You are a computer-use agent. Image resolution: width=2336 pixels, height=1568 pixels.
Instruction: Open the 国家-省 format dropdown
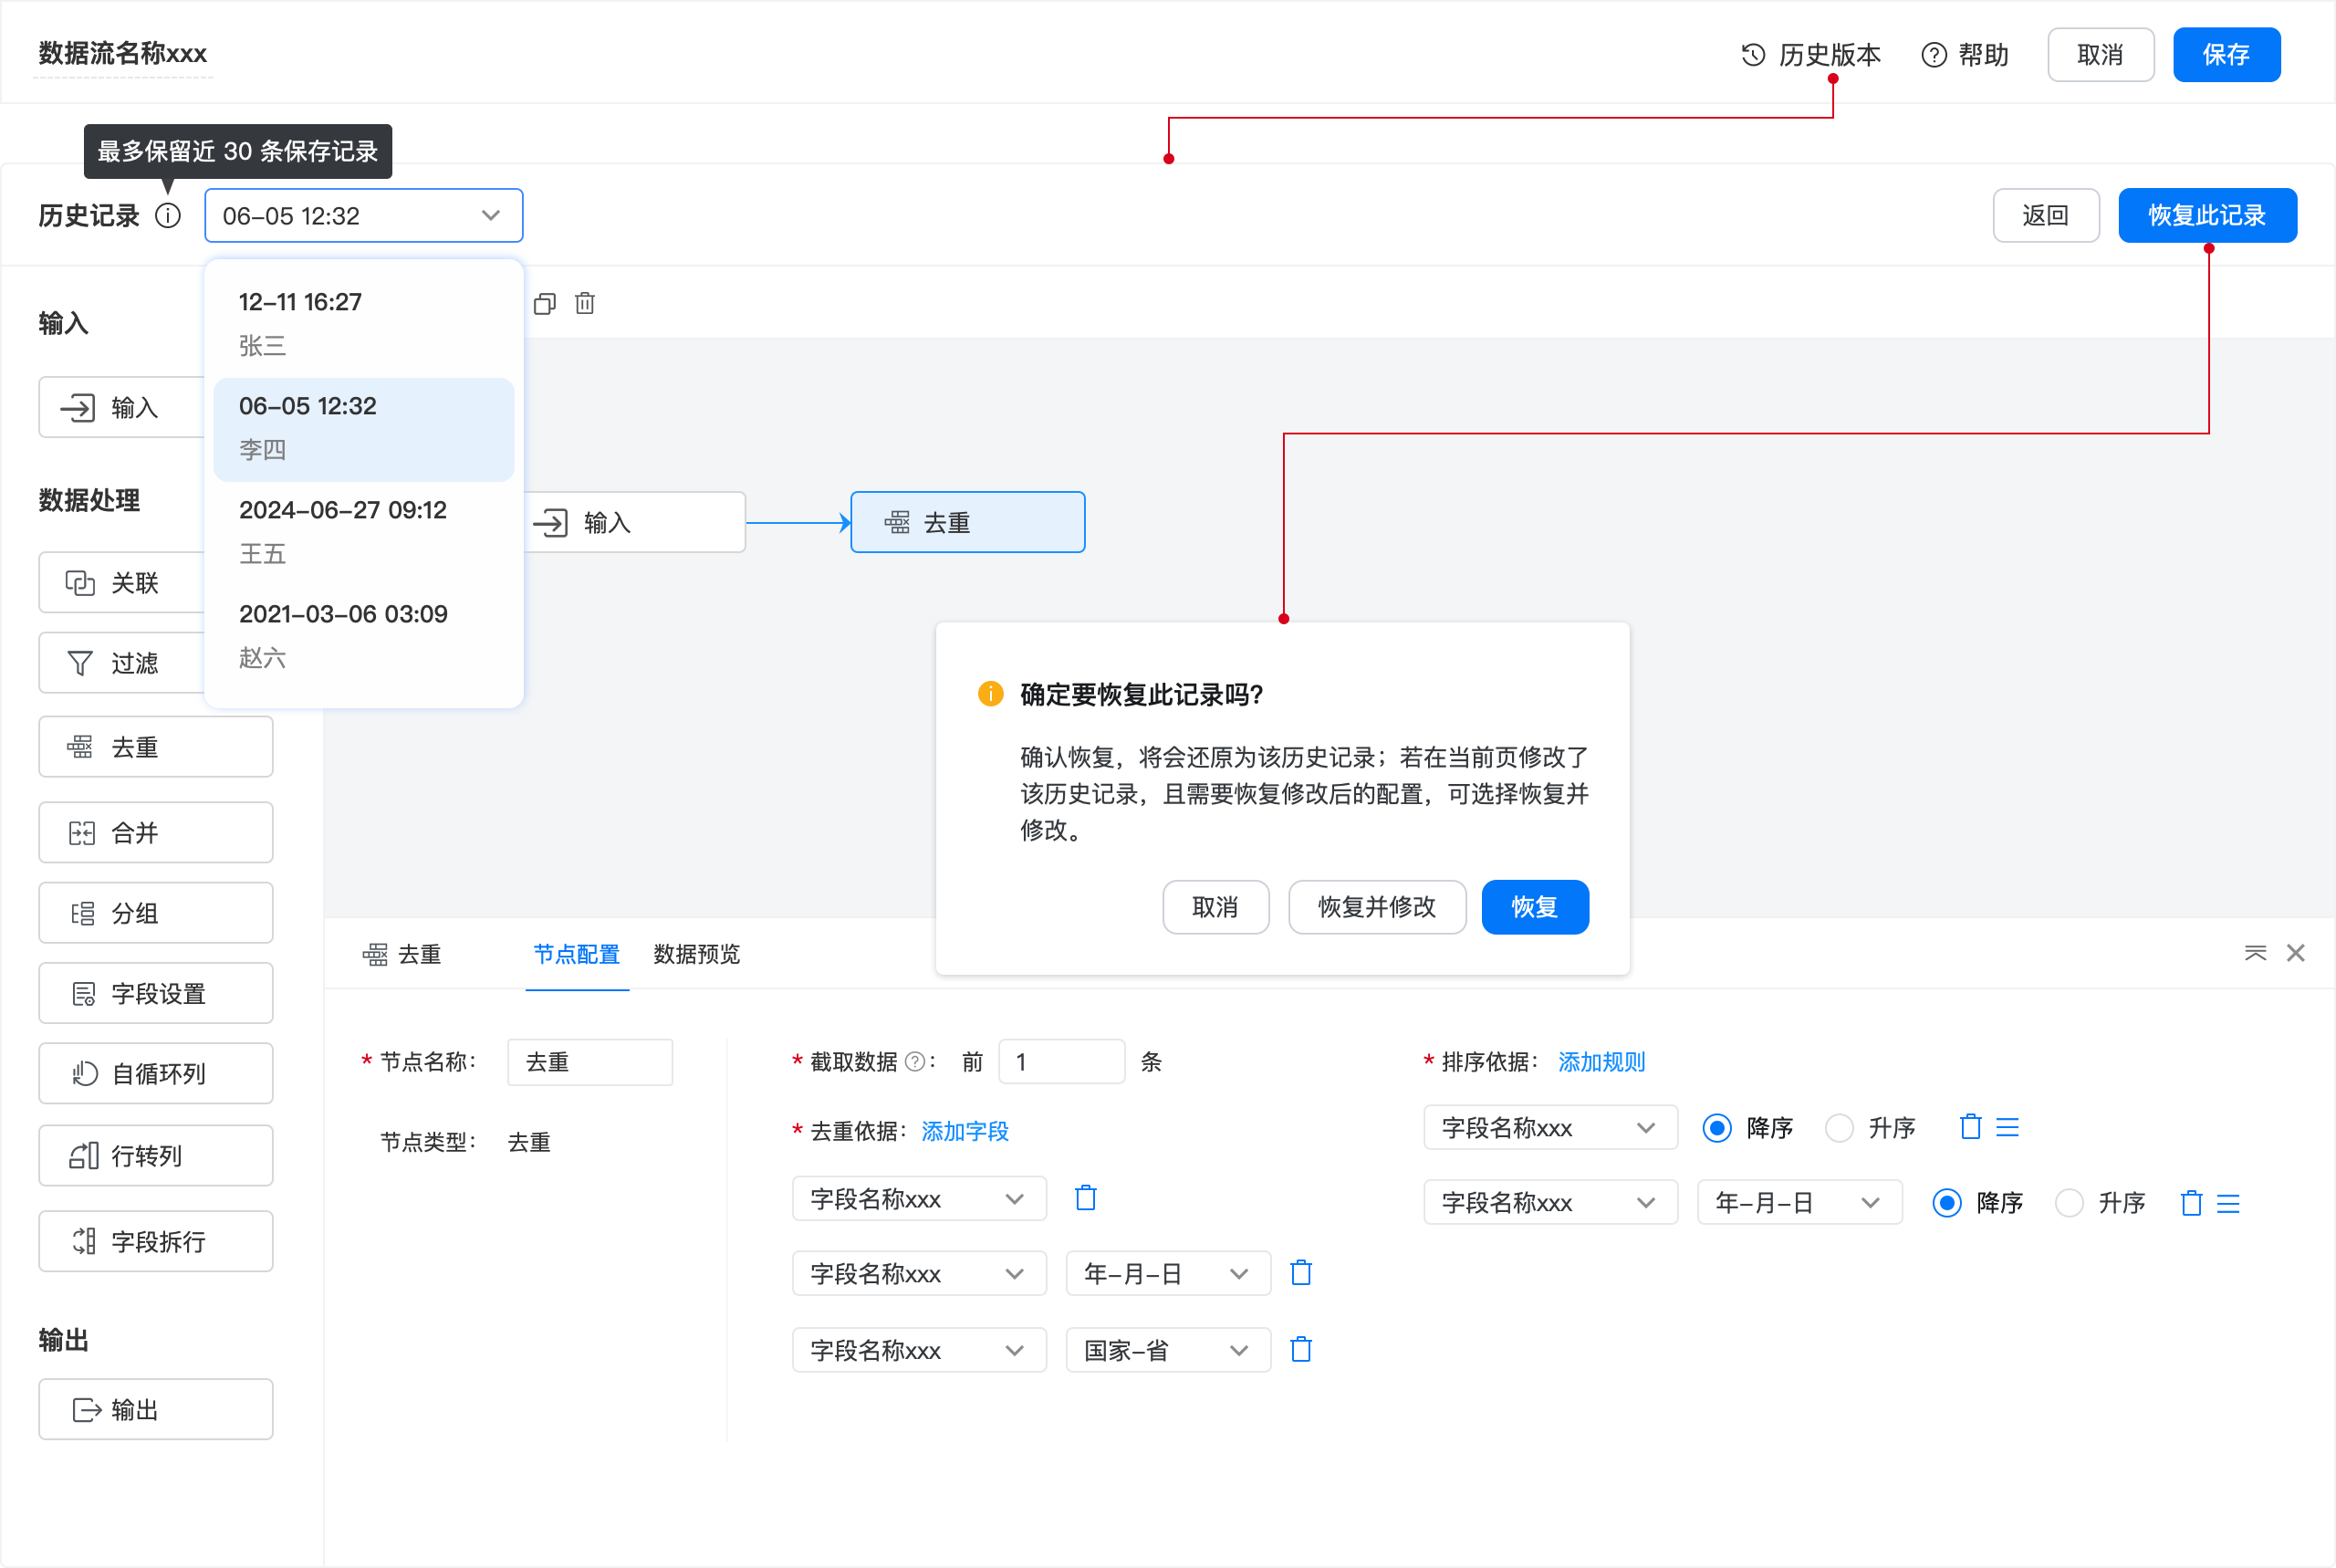coord(1167,1350)
